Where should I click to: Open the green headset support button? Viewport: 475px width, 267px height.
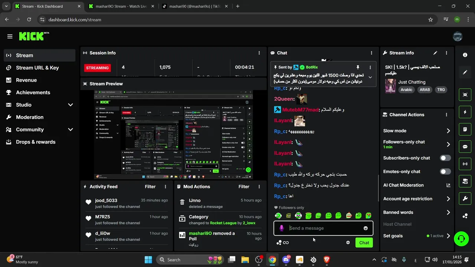click(x=461, y=238)
